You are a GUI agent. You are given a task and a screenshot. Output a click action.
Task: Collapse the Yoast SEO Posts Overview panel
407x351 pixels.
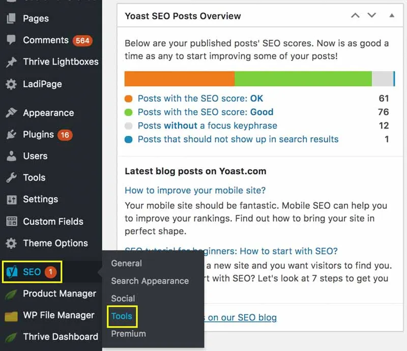pos(392,16)
